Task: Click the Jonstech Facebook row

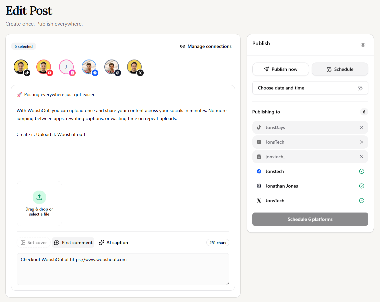Action: tap(310, 171)
